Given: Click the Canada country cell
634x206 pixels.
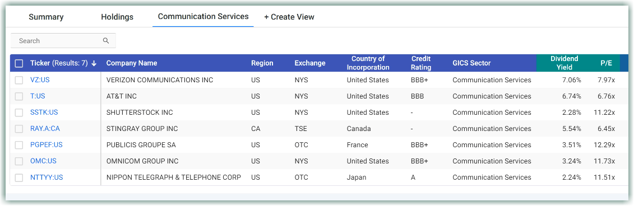Looking at the screenshot, I should (358, 128).
